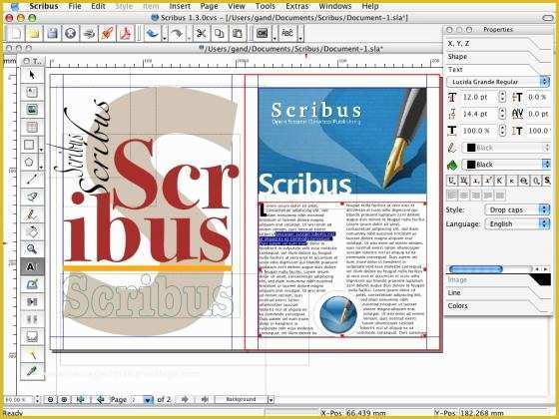
Task: Set text alignment to center
Action: [x=464, y=196]
